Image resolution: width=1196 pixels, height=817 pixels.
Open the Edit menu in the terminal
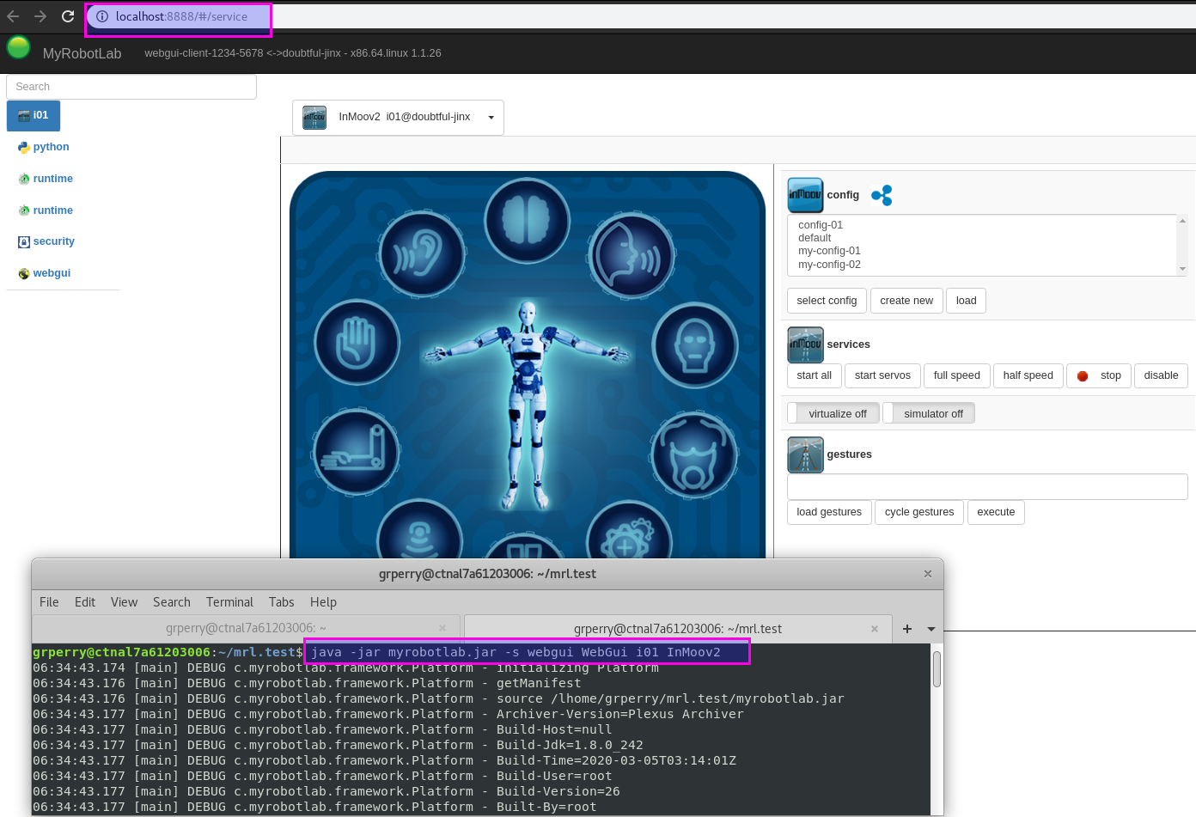[85, 602]
